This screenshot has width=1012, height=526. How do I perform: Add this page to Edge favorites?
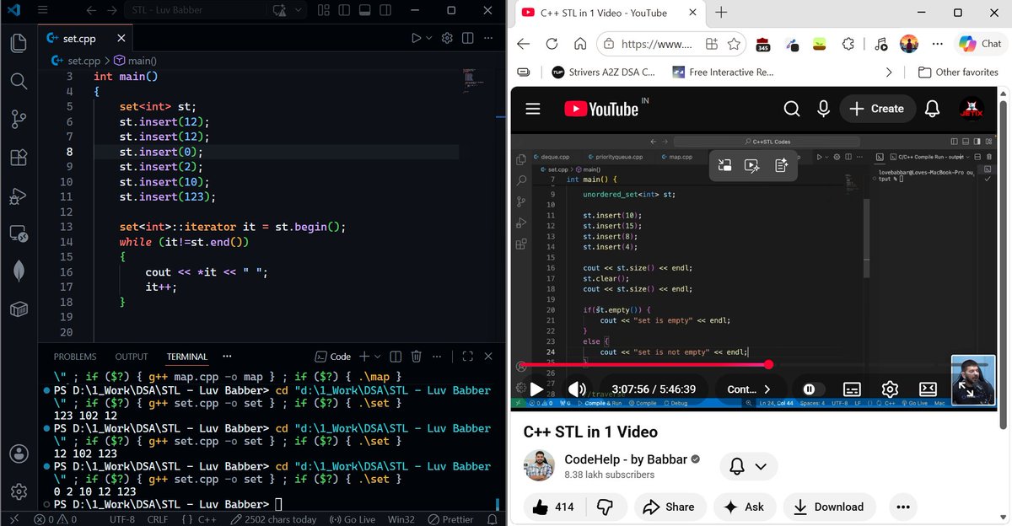(734, 44)
